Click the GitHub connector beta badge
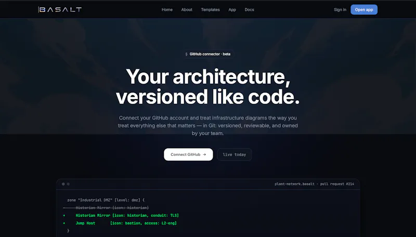 [208, 54]
